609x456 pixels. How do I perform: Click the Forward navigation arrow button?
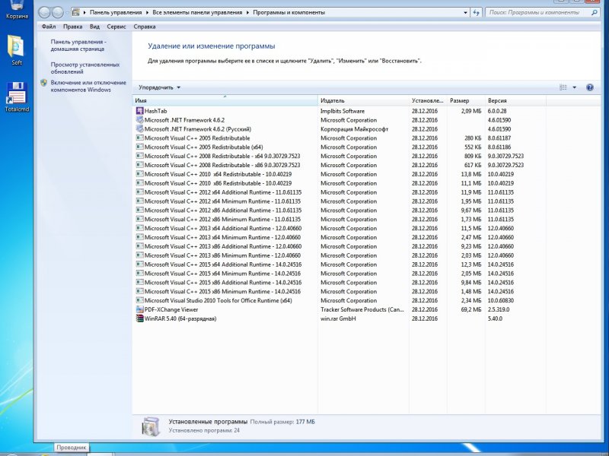coord(58,12)
